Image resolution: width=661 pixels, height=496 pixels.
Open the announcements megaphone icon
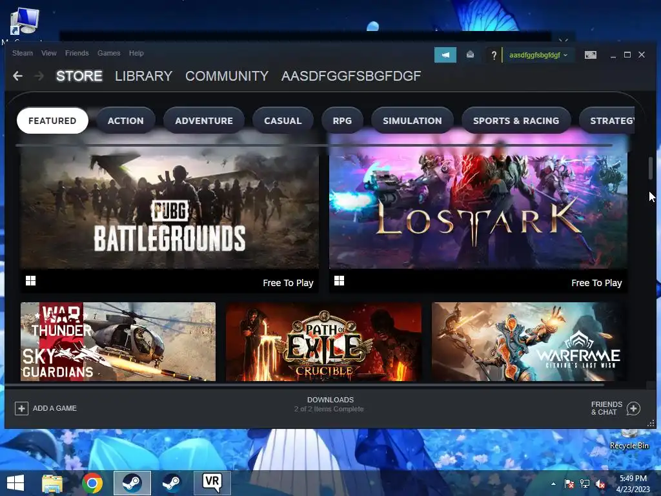click(445, 55)
